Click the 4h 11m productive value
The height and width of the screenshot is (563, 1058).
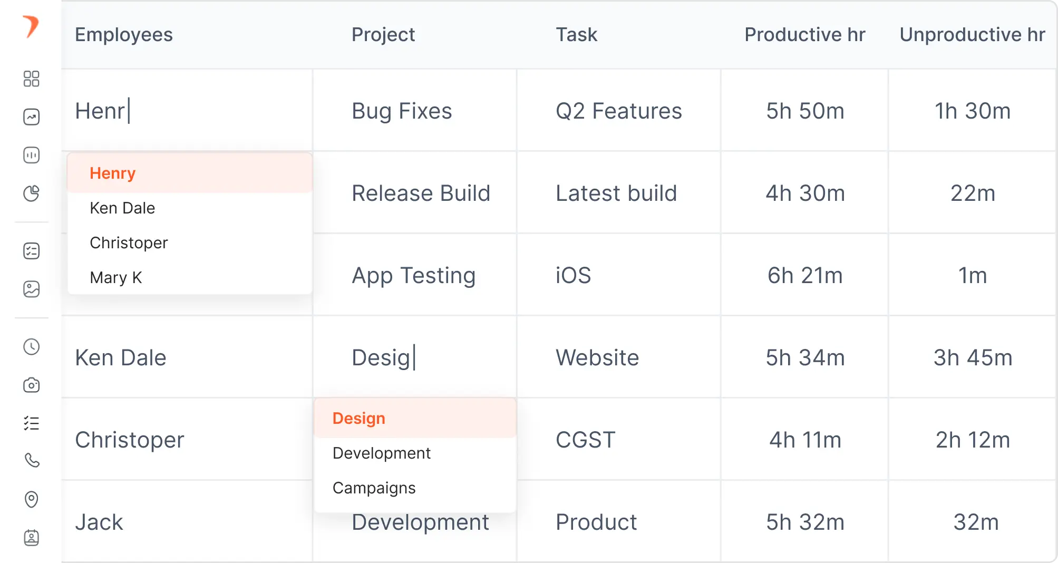[805, 440]
